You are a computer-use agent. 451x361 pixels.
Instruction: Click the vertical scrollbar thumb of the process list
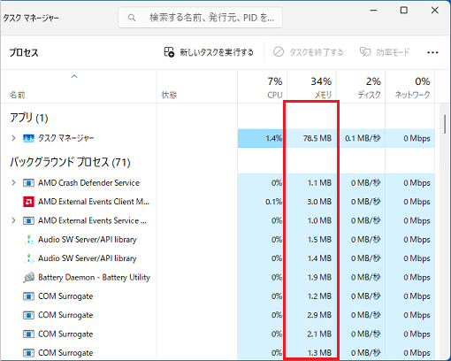(x=445, y=124)
